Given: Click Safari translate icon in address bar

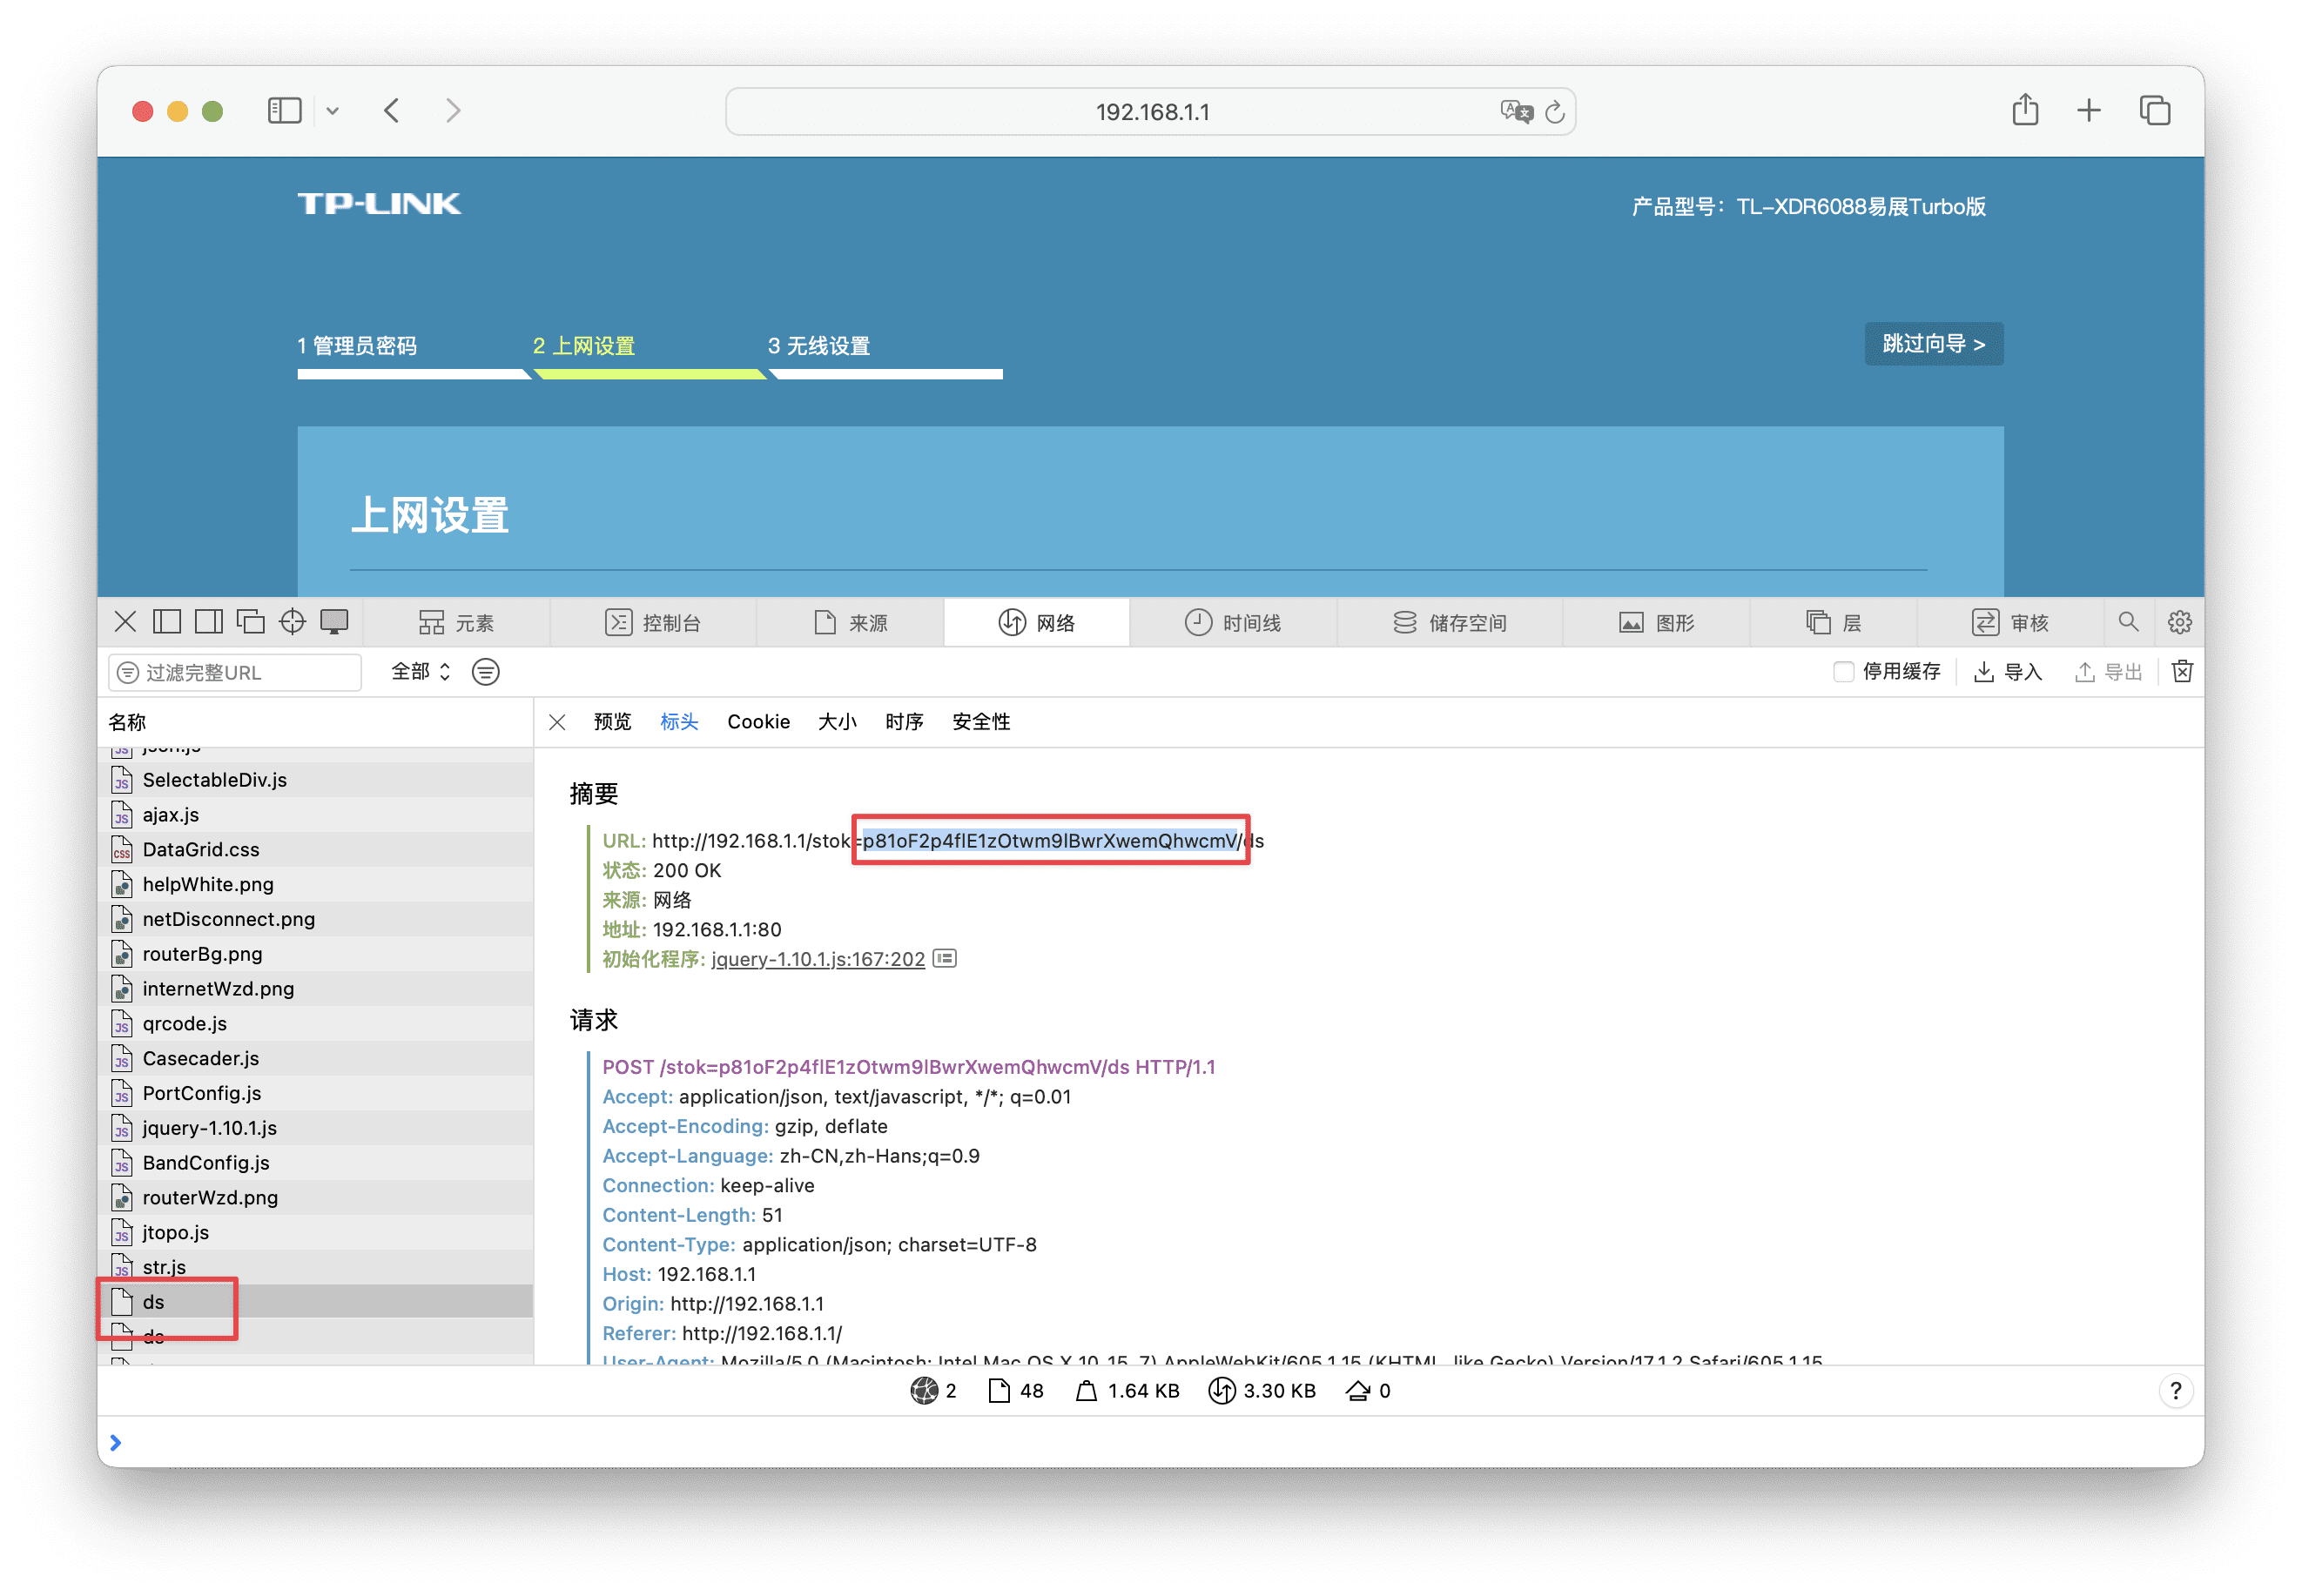Looking at the screenshot, I should pos(1516,111).
